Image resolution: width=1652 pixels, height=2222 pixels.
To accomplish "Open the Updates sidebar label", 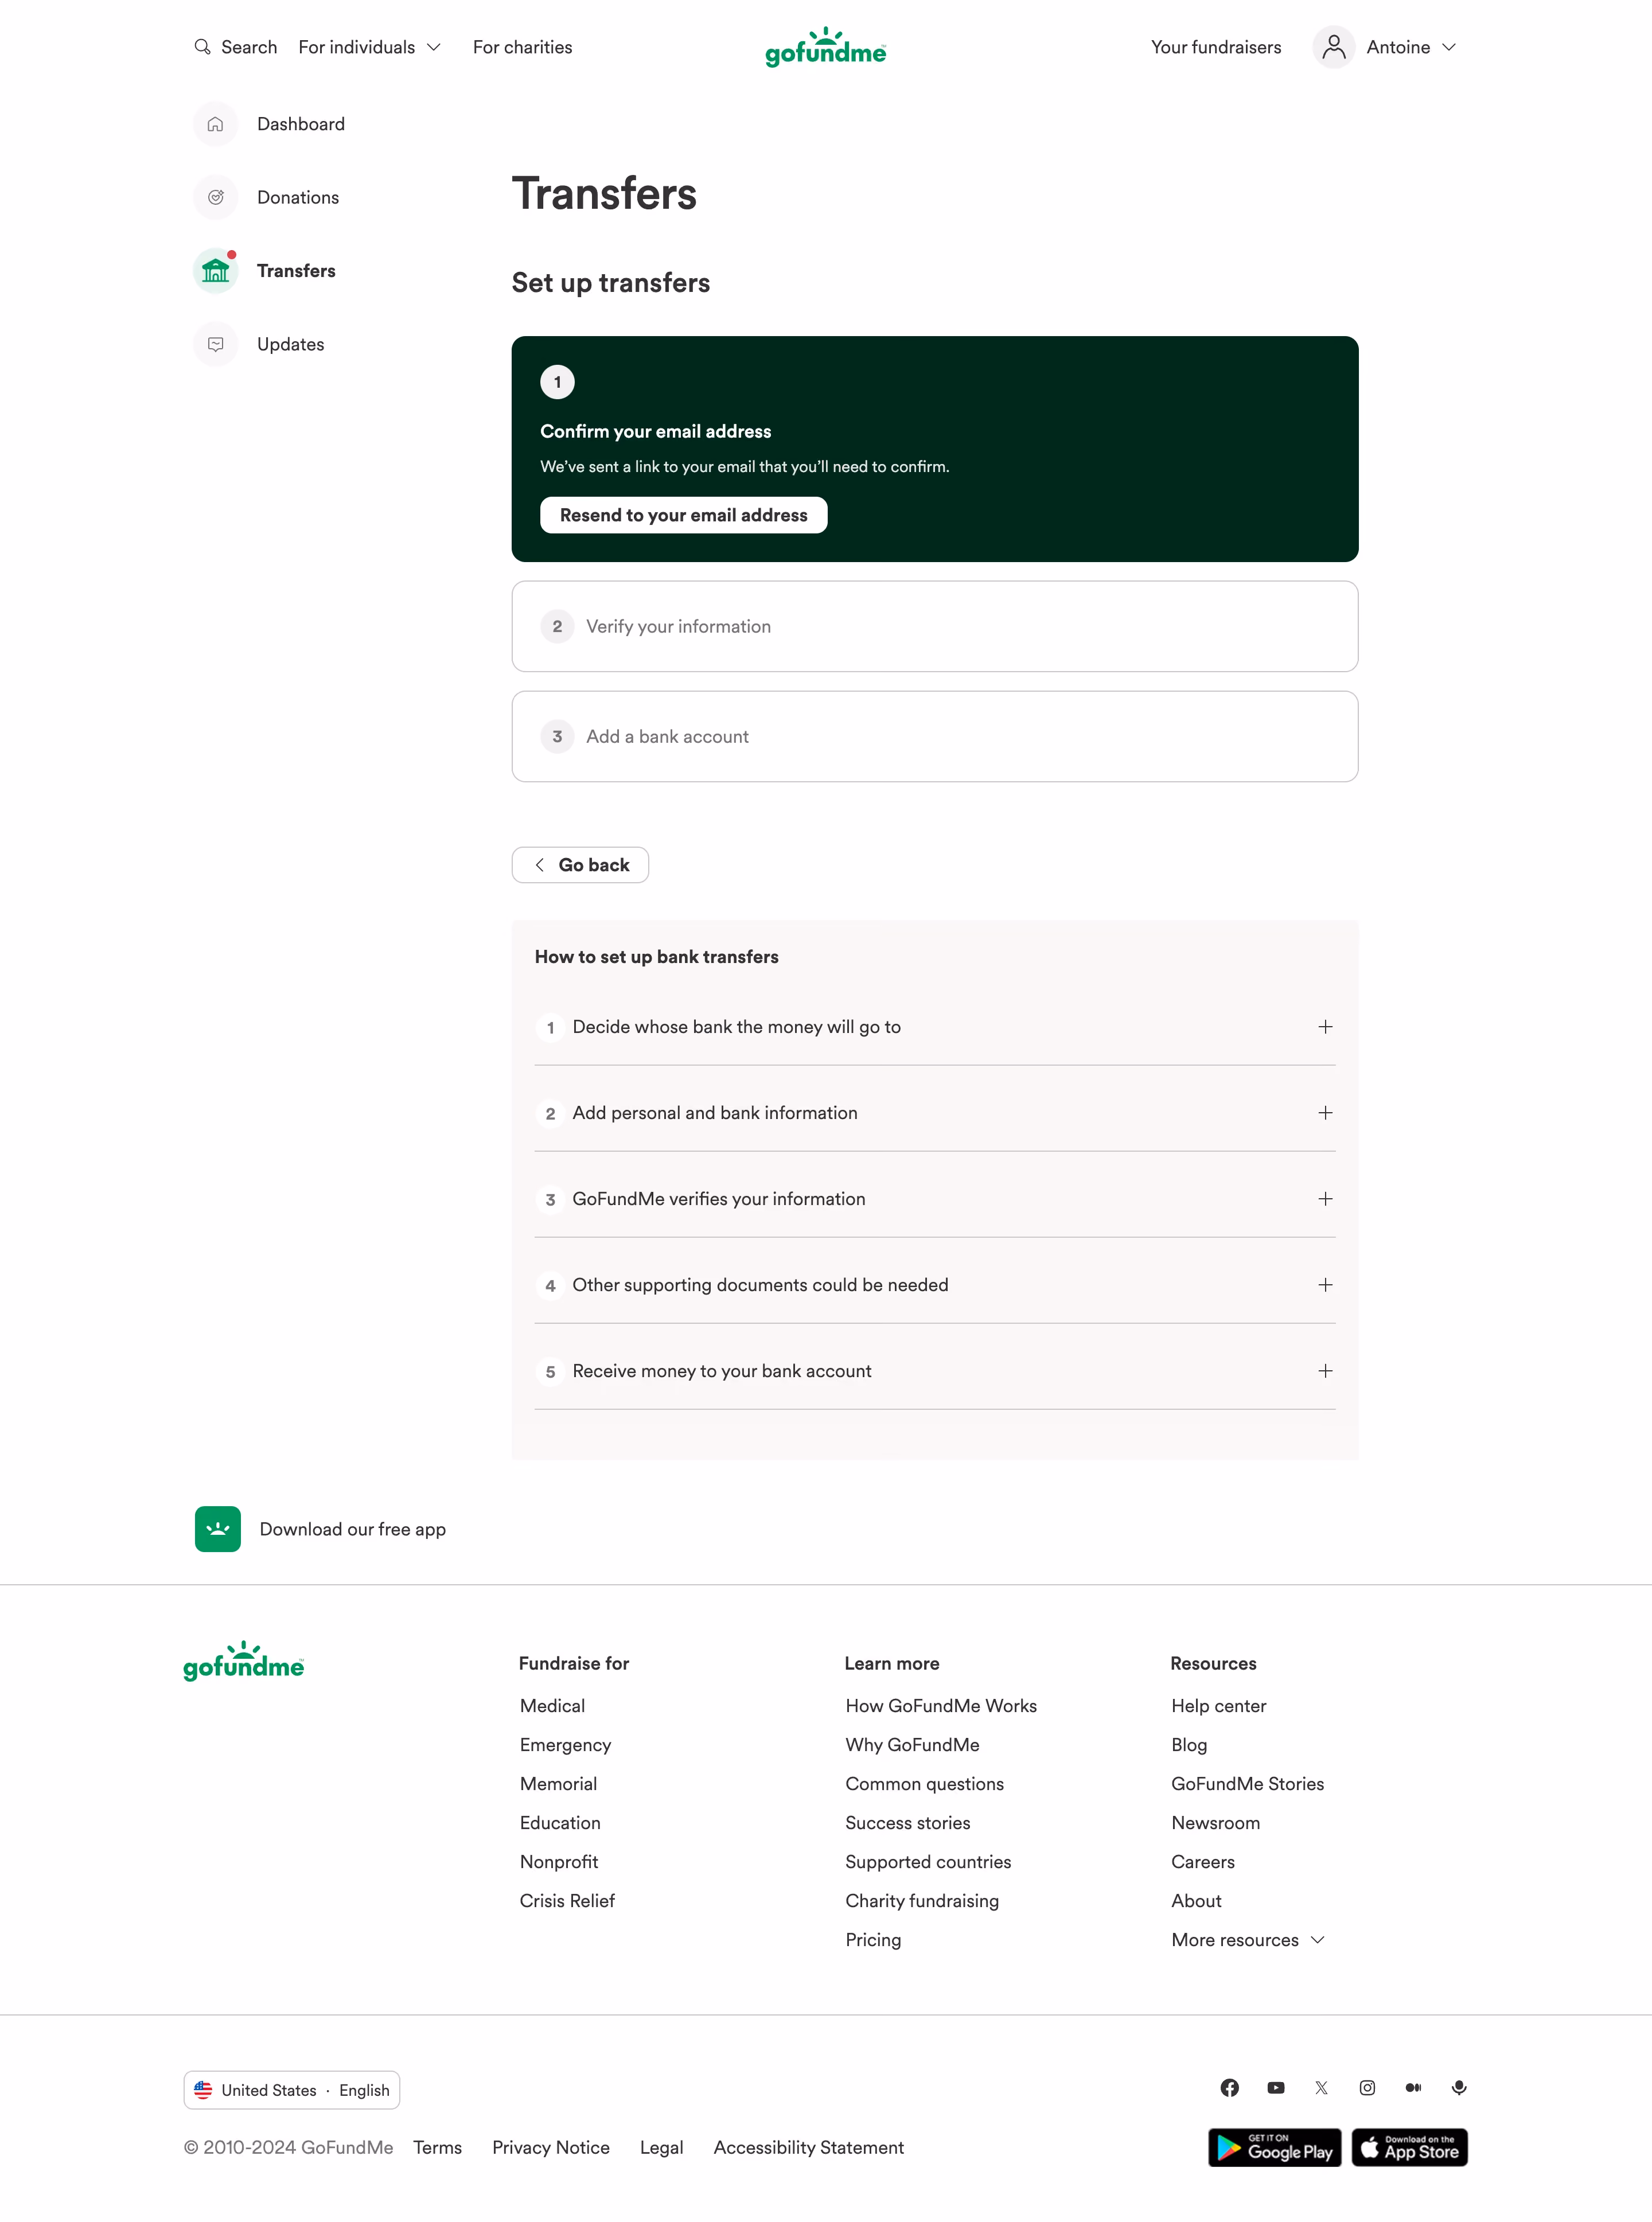I will click(291, 344).
